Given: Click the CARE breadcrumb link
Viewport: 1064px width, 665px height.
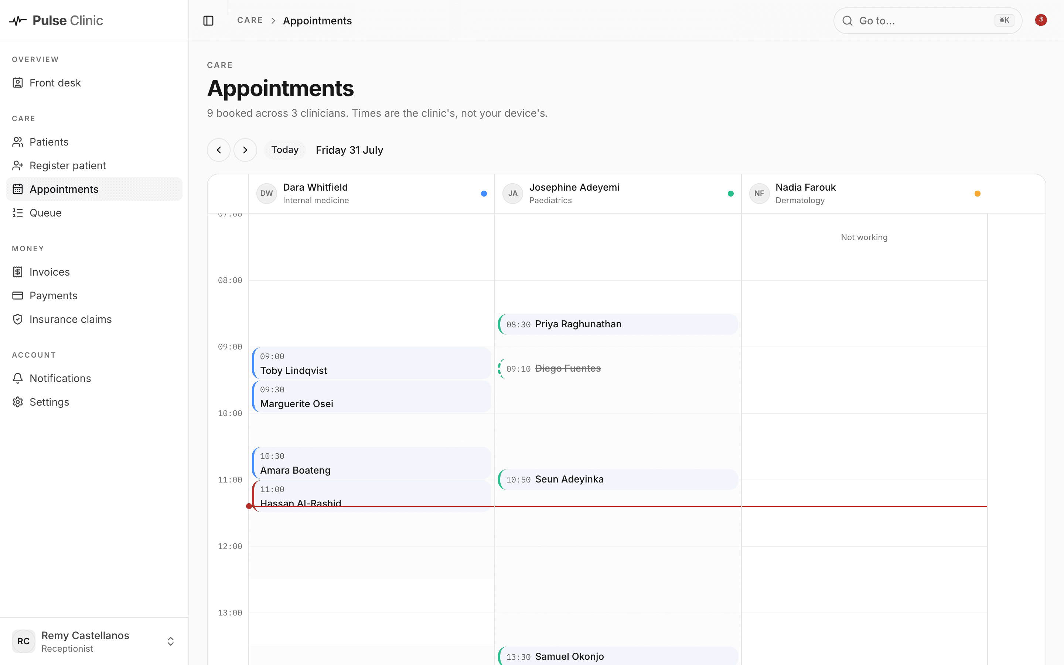Looking at the screenshot, I should click(x=250, y=20).
